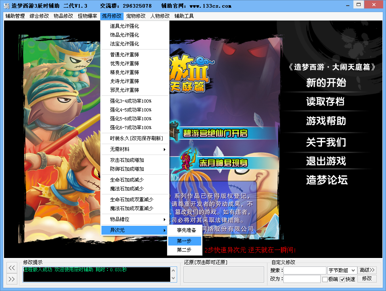
Task: Click the 高级>> button
Action: [x=367, y=270]
